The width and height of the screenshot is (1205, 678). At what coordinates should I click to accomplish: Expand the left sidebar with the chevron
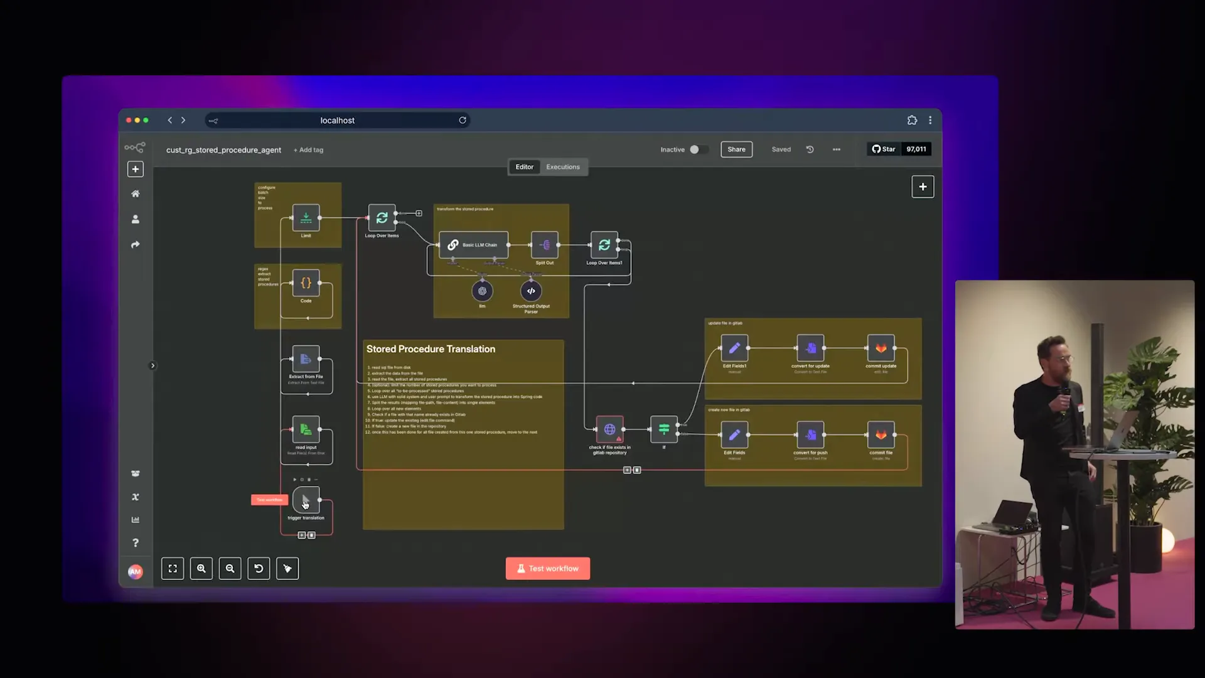pyautogui.click(x=152, y=365)
